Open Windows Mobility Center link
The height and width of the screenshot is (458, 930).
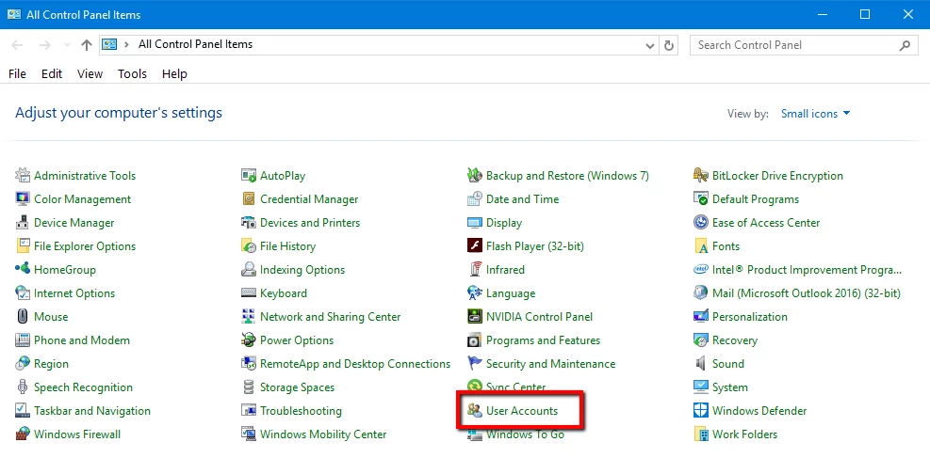pos(323,434)
